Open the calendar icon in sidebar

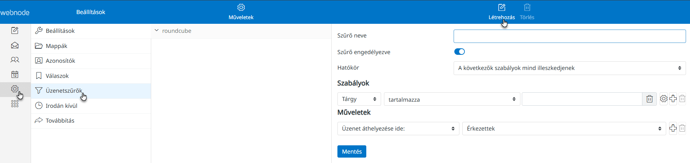tap(15, 75)
